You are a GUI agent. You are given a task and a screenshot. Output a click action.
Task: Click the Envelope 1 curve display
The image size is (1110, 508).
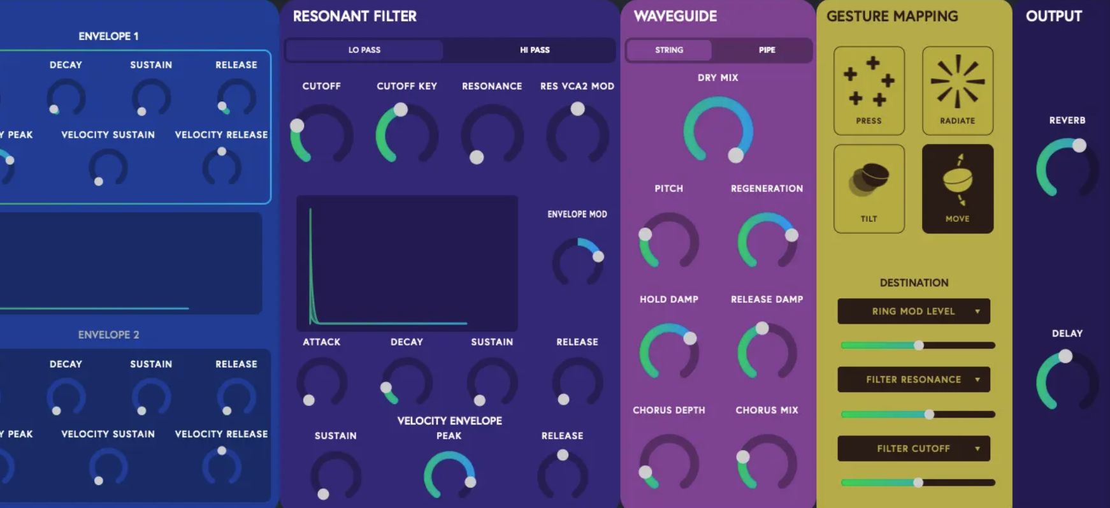coord(131,263)
